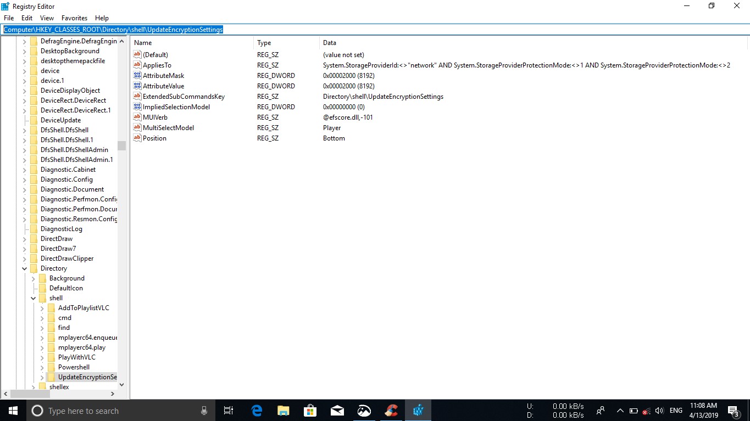Sort values by the Name column header
Screen dimensions: 750x421
(x=192, y=43)
